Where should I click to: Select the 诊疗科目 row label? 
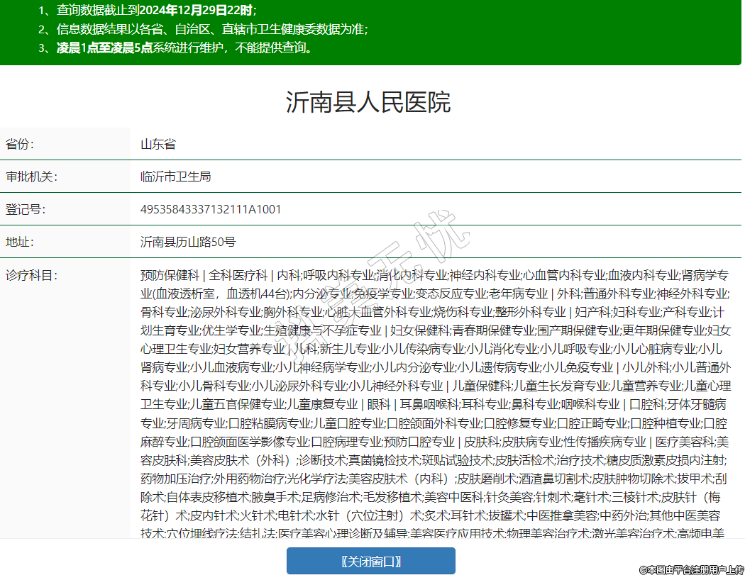click(31, 274)
